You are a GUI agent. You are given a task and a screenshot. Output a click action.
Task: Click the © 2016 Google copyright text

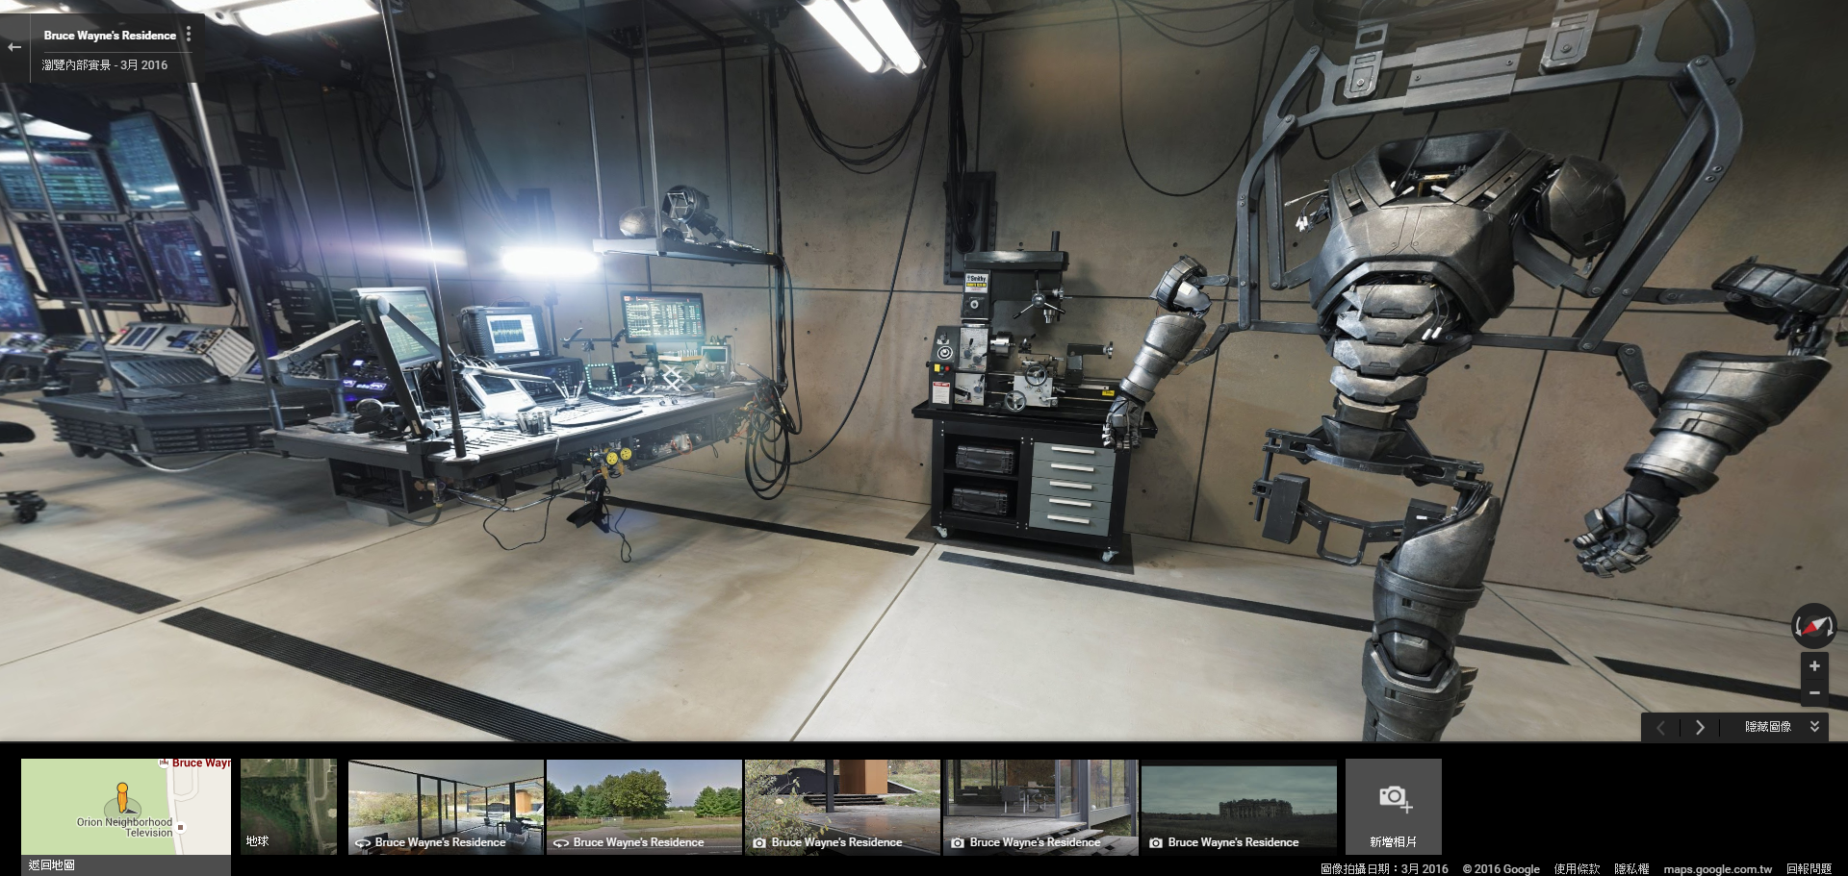point(1501,868)
